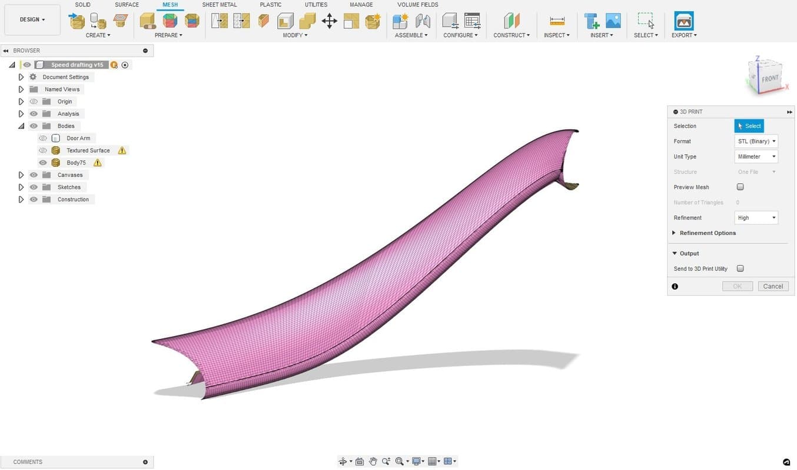Image resolution: width=797 pixels, height=470 pixels.
Task: Select the Measure tool under Inspect
Action: coord(556,21)
